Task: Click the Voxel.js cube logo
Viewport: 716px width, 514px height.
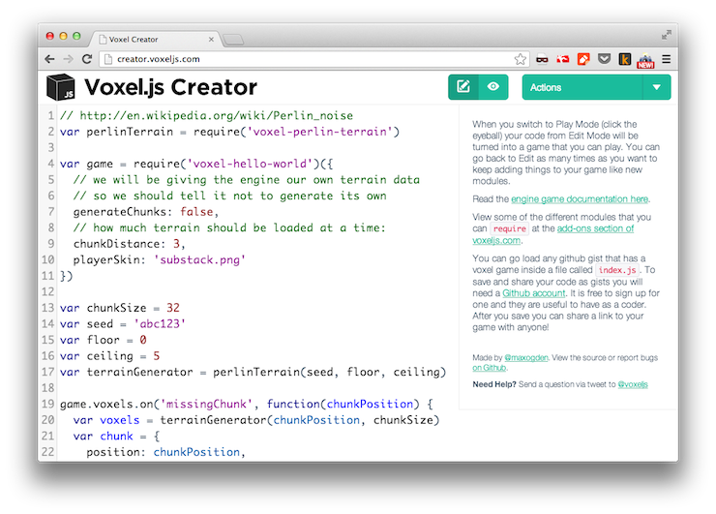Action: [61, 87]
